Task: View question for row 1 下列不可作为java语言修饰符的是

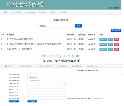Action: (x=103, y=39)
